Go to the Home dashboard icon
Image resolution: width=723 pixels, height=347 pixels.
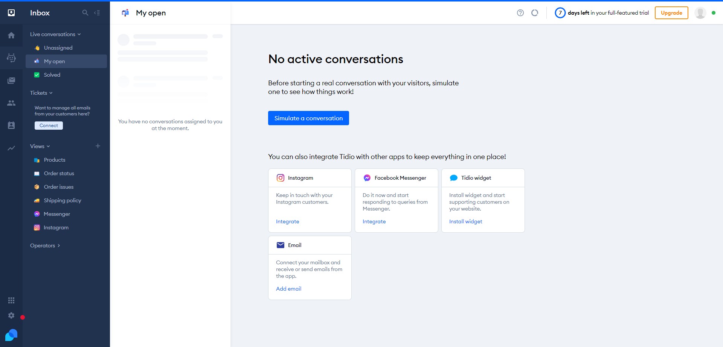click(11, 35)
